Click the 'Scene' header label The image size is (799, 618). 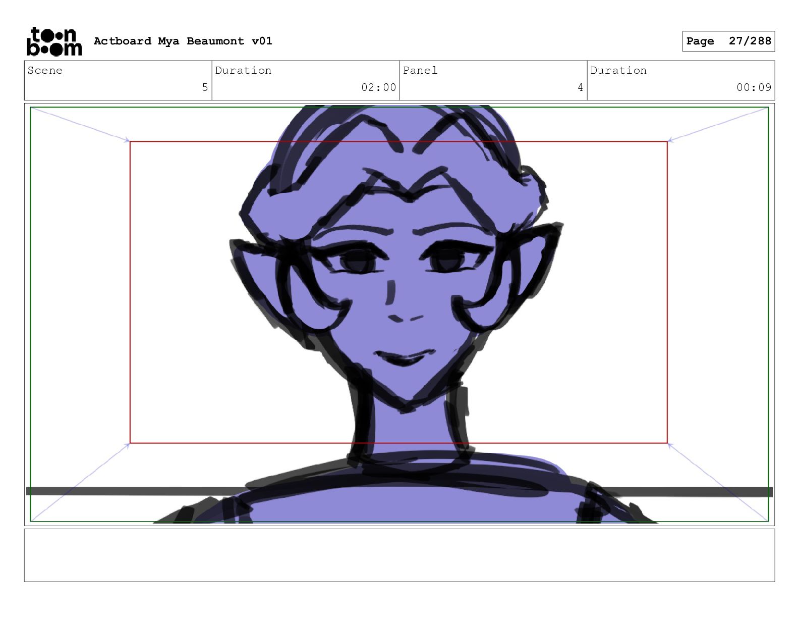pyautogui.click(x=45, y=71)
